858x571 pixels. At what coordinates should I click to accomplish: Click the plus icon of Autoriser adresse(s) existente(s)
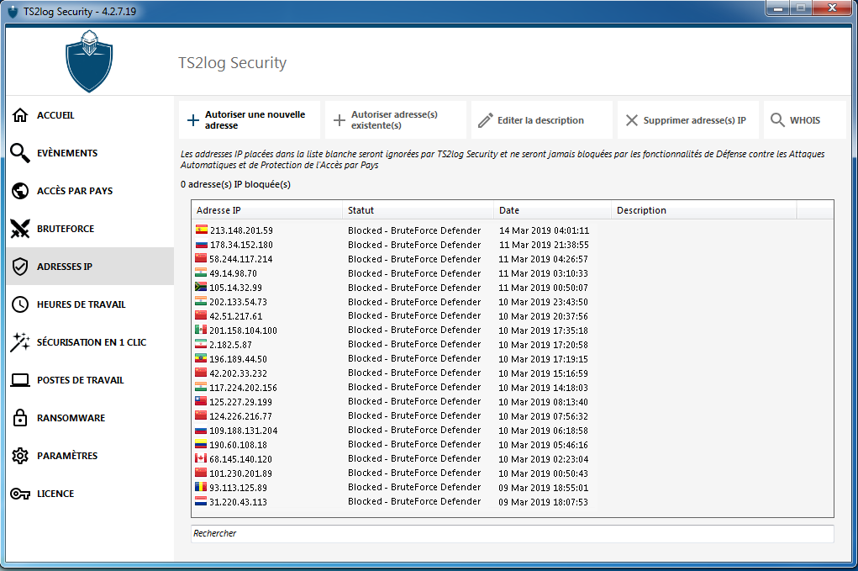click(x=340, y=120)
